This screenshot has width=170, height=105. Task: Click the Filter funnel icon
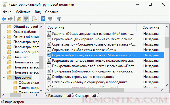pyautogui.click(x=59, y=19)
